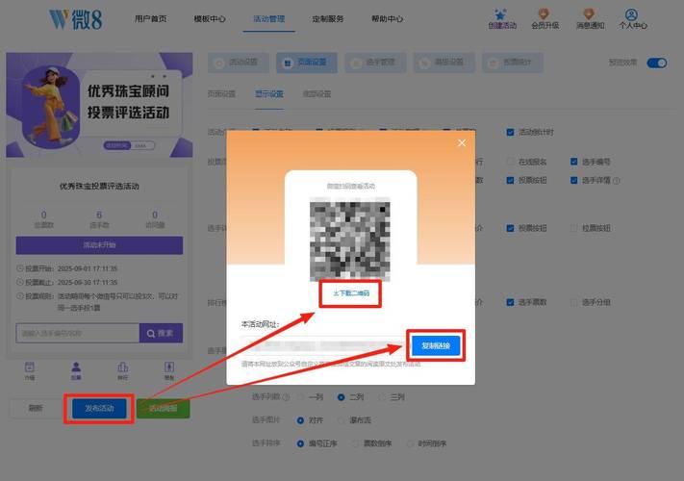Click the 选手列数 help question icon
684x481 pixels.
(286, 397)
